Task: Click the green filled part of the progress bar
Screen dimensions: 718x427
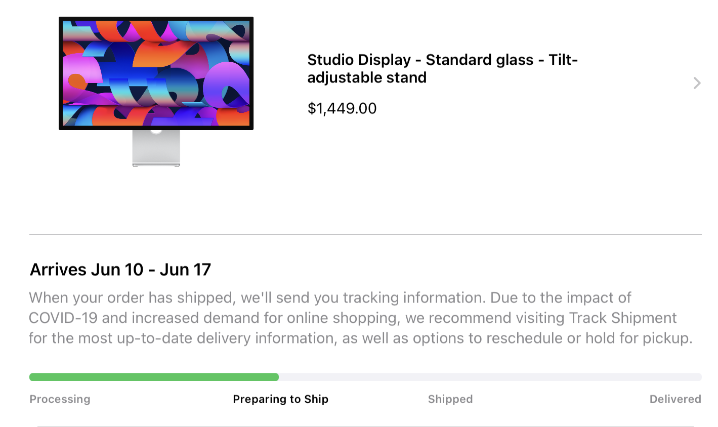Action: point(154,377)
